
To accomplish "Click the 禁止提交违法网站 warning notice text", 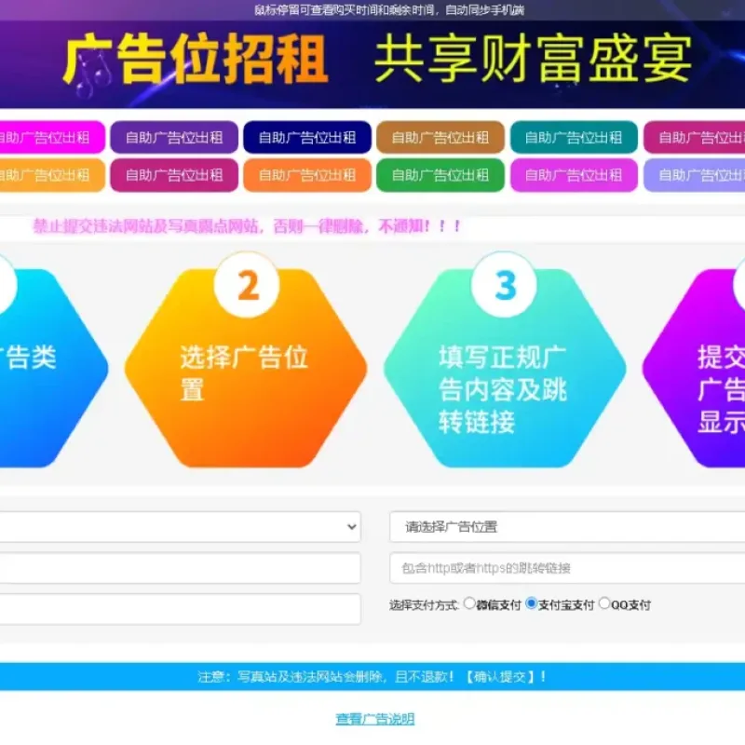I will pyautogui.click(x=247, y=226).
